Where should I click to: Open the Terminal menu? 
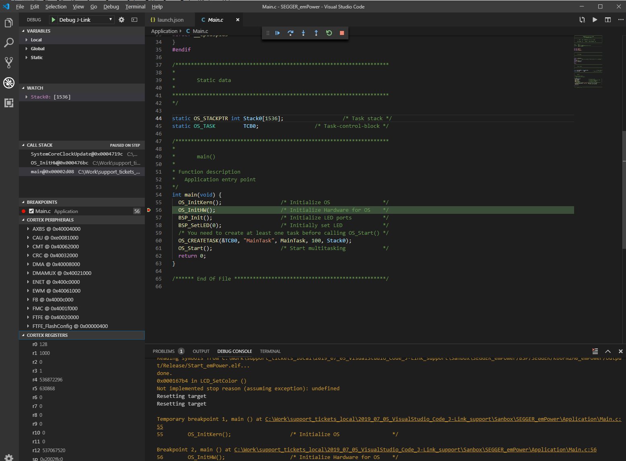135,6
